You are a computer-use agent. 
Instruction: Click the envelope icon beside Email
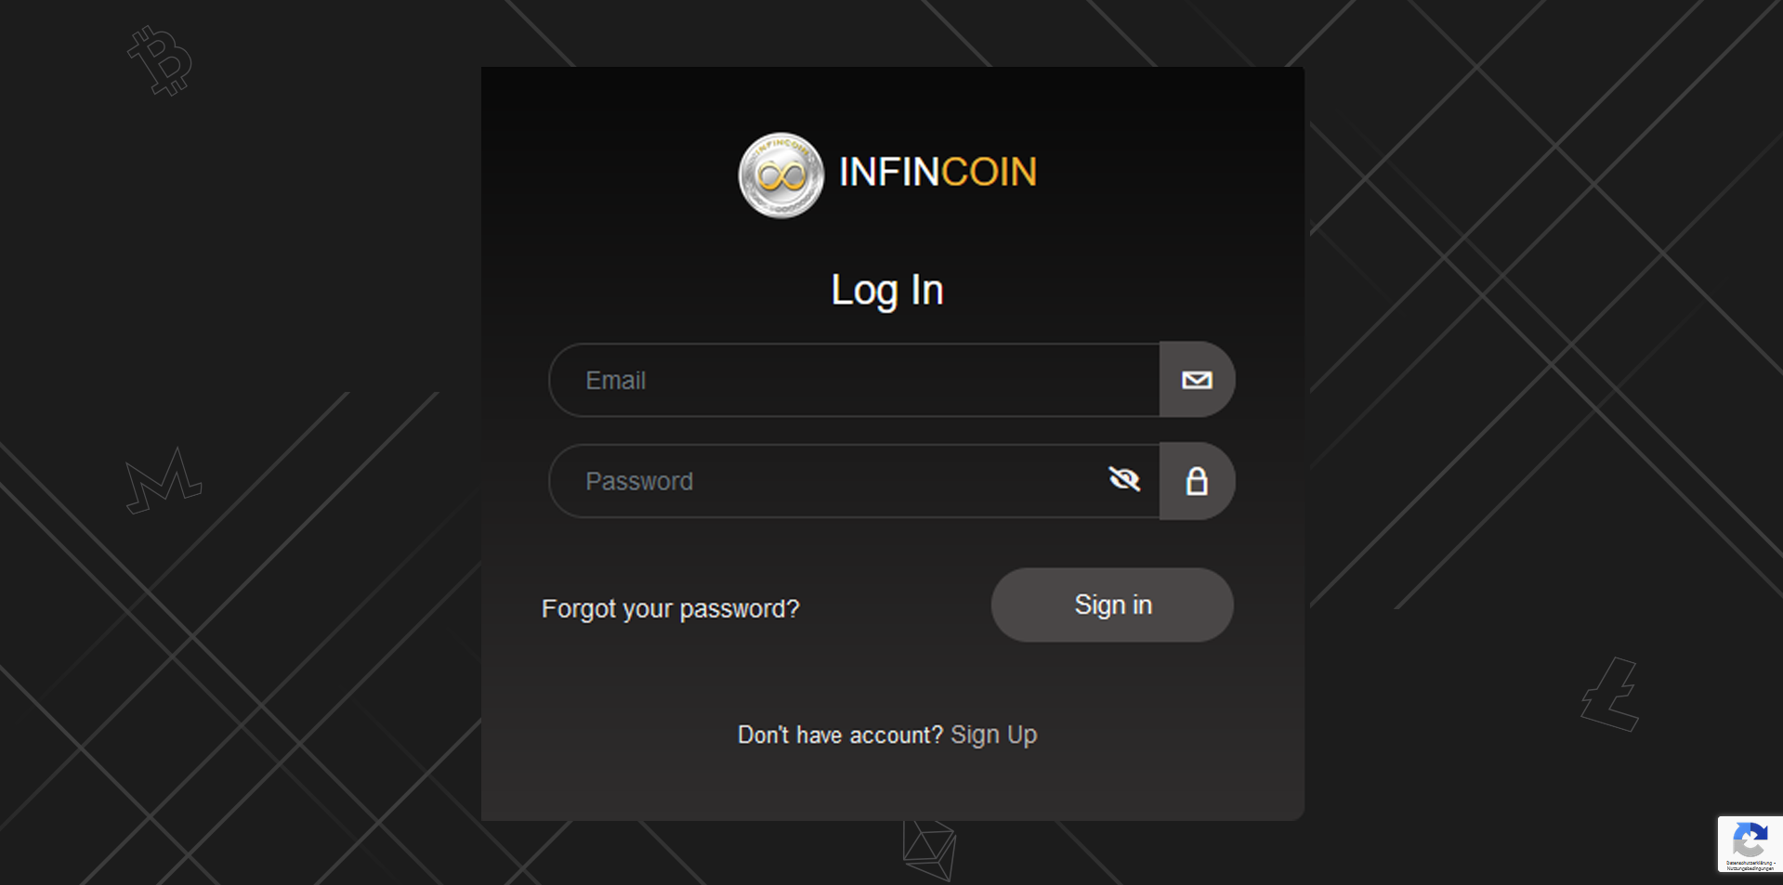(1197, 380)
